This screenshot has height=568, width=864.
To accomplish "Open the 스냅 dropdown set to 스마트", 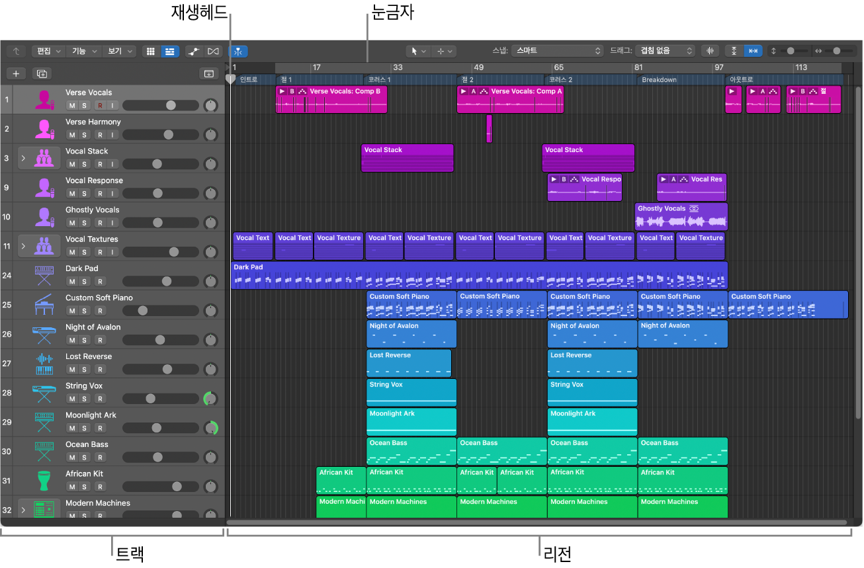I will tap(556, 50).
